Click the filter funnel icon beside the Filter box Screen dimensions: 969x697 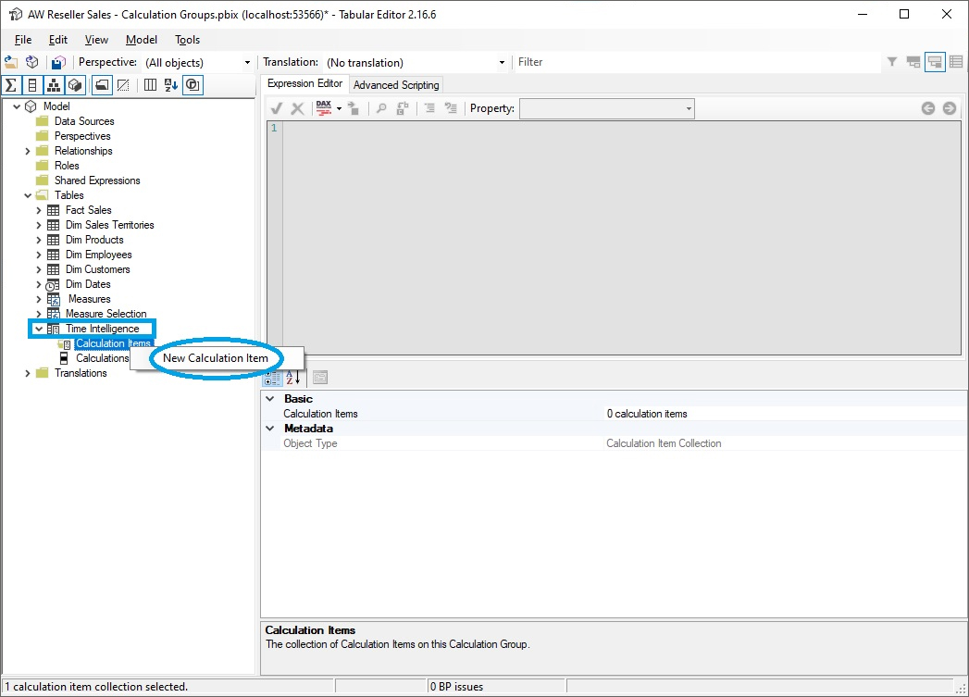pos(890,61)
